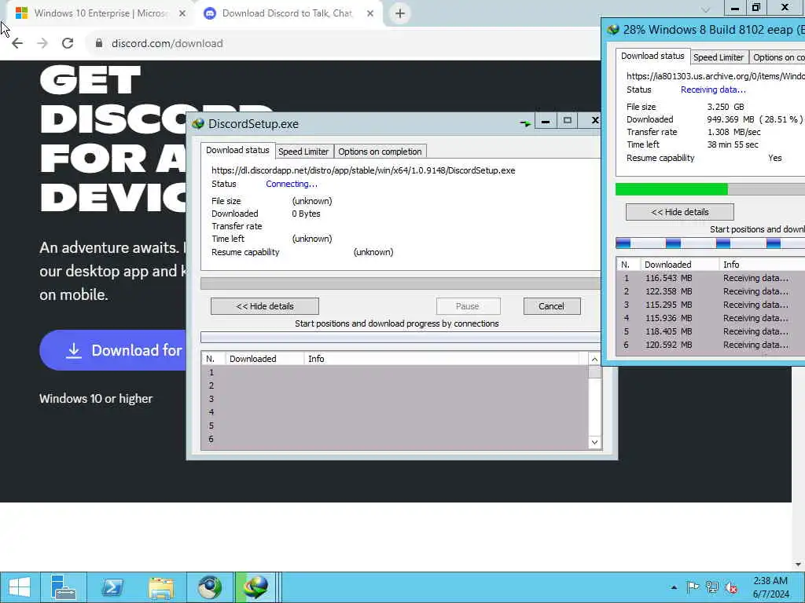The height and width of the screenshot is (603, 805).
Task: Open File Explorer from the taskbar
Action: (160, 587)
